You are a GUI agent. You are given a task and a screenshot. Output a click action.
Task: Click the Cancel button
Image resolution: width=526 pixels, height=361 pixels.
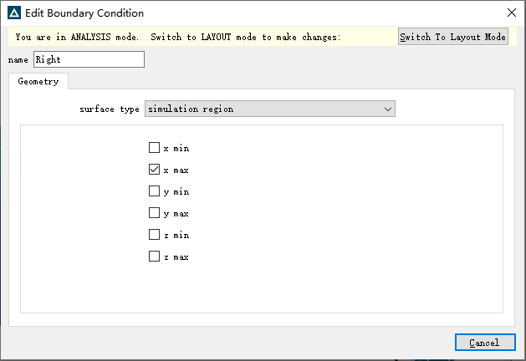(485, 343)
